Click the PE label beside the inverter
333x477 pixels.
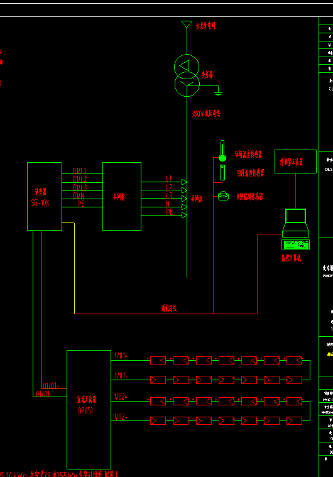click(81, 204)
